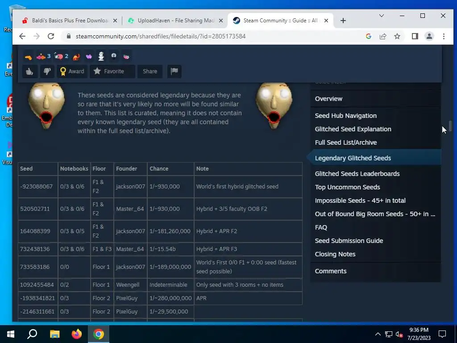
Task: Open File Explorer from taskbar
Action: click(54, 334)
